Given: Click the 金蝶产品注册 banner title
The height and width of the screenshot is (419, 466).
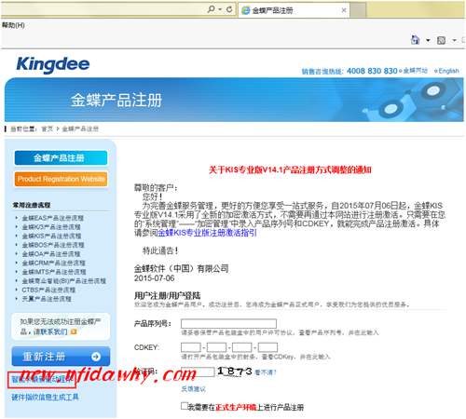Looking at the screenshot, I should click(x=116, y=101).
